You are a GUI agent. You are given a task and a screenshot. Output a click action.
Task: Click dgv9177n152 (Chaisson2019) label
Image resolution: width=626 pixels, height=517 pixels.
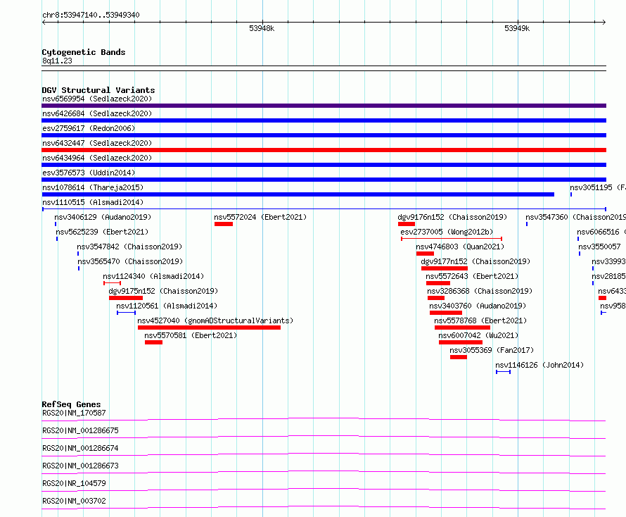475,261
